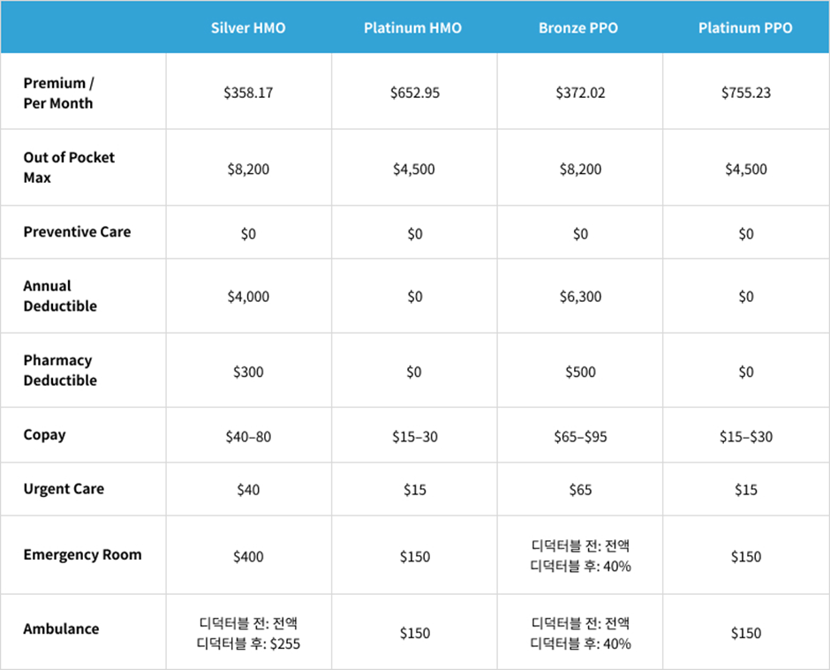Click the Ambulance row label
This screenshot has width=830, height=670.
61,629
